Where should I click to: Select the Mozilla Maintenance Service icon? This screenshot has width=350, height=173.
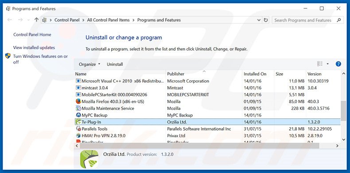tap(78, 108)
